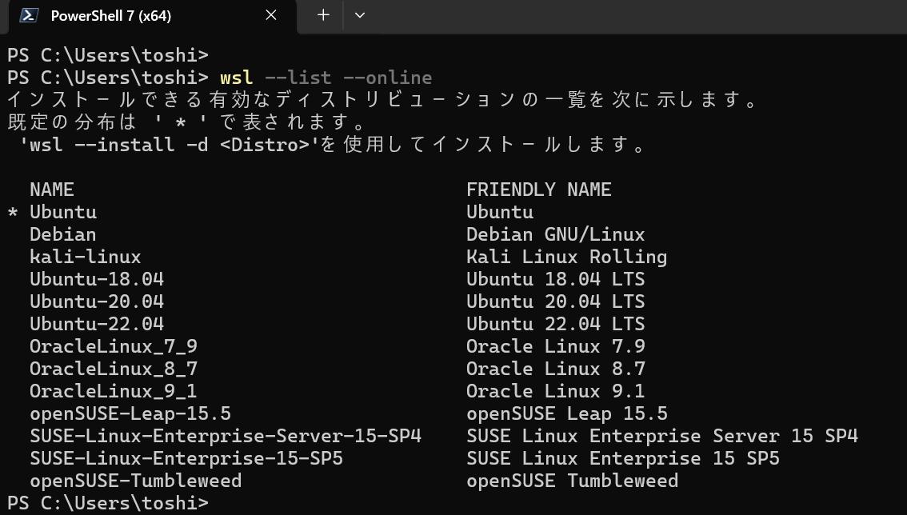Click 'Oracle Linux 7.9' friendly name
907x515 pixels.
pos(555,346)
